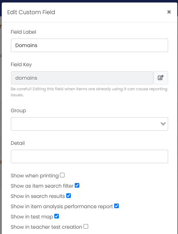Click the 'Be careful!' warning help text
178x234 pixels.
tap(89, 92)
